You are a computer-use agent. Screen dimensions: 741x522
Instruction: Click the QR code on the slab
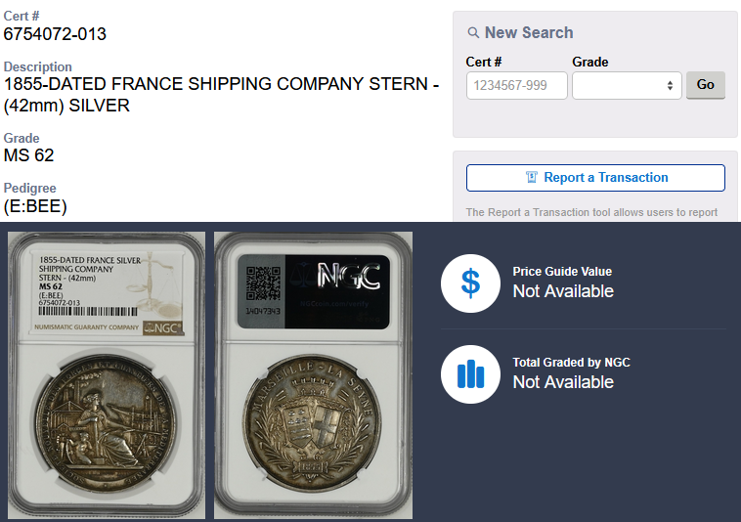point(263,283)
